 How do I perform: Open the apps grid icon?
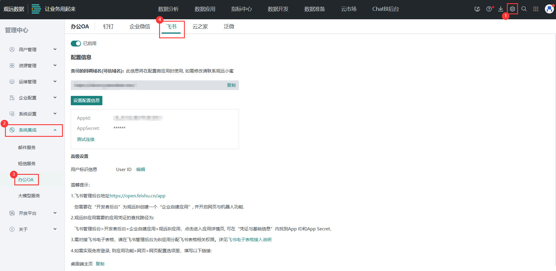536,9
